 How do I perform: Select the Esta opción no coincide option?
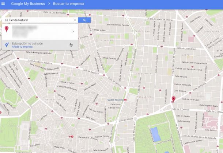tap(27, 43)
